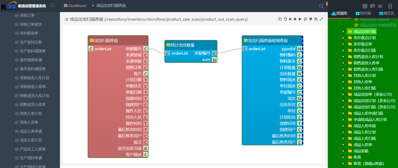398x168 pixels.
Task: Expand the 成品出货扫描 folder in tree
Action: coord(343,31)
